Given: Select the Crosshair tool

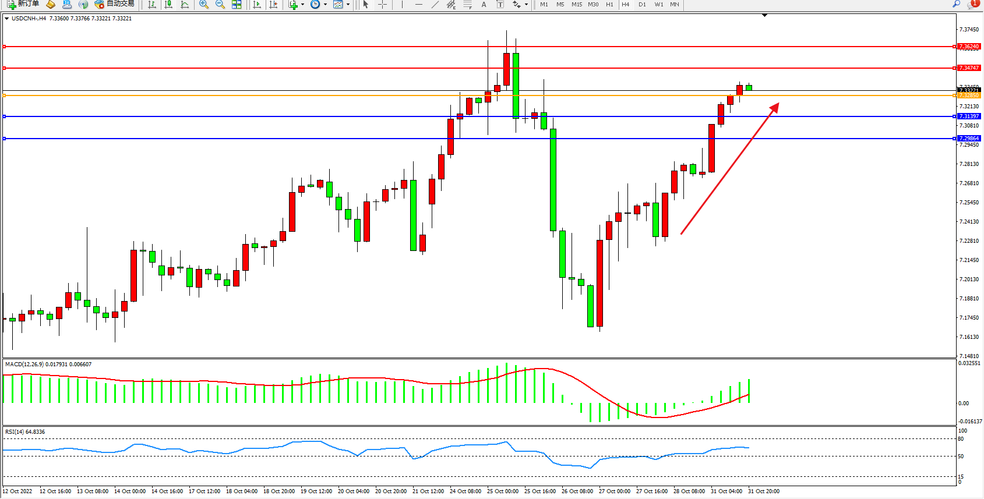Looking at the screenshot, I should (x=382, y=4).
